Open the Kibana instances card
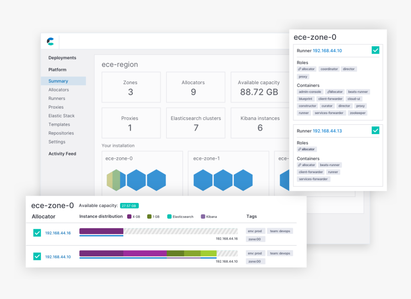 (x=260, y=123)
